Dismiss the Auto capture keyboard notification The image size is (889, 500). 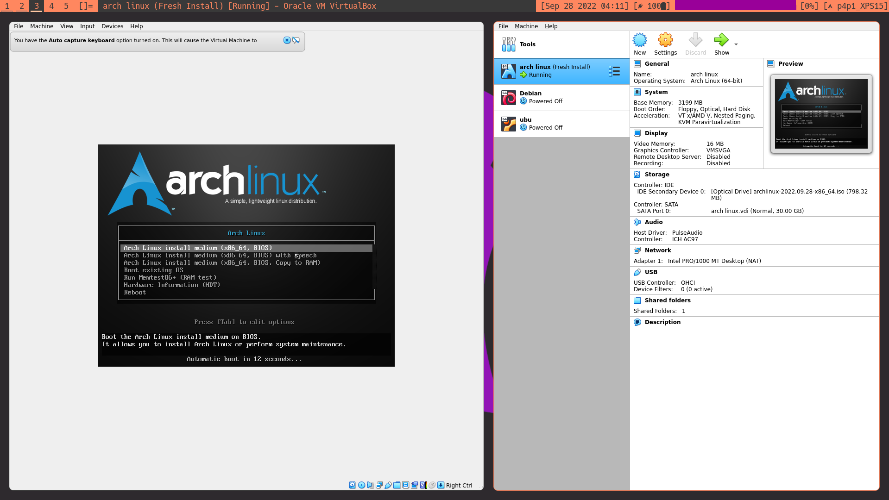[x=287, y=40]
